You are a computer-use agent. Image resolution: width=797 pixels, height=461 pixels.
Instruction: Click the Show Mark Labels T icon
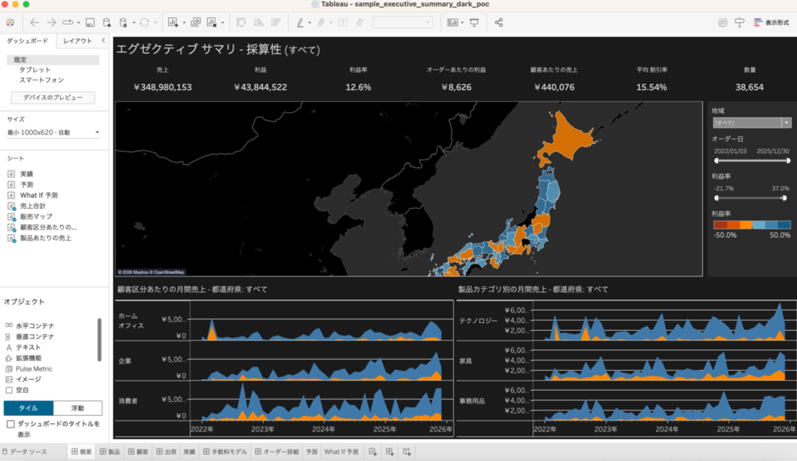pyautogui.click(x=343, y=23)
